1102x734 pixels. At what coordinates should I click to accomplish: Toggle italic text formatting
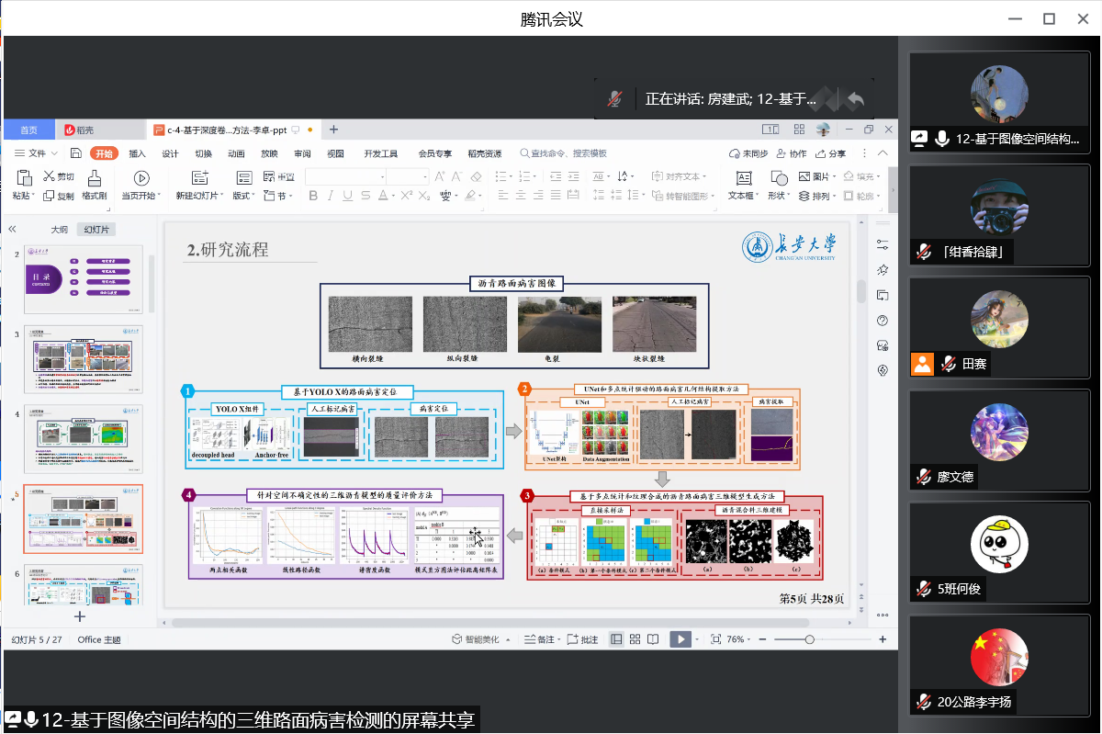(x=331, y=196)
